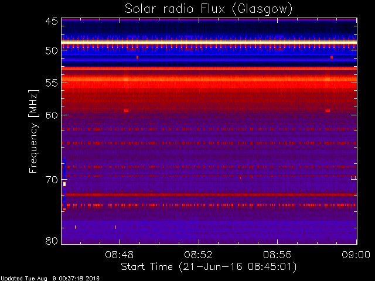
Task: Click the 70 frequency tick label
Action: click(52, 180)
